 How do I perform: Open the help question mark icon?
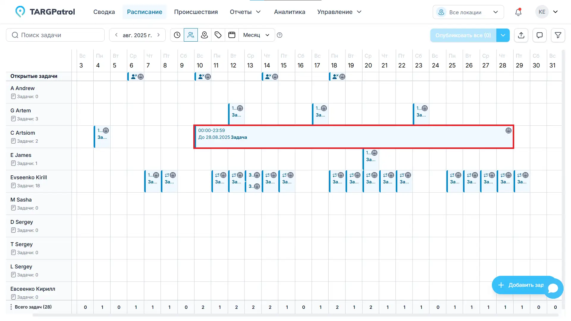pos(280,35)
